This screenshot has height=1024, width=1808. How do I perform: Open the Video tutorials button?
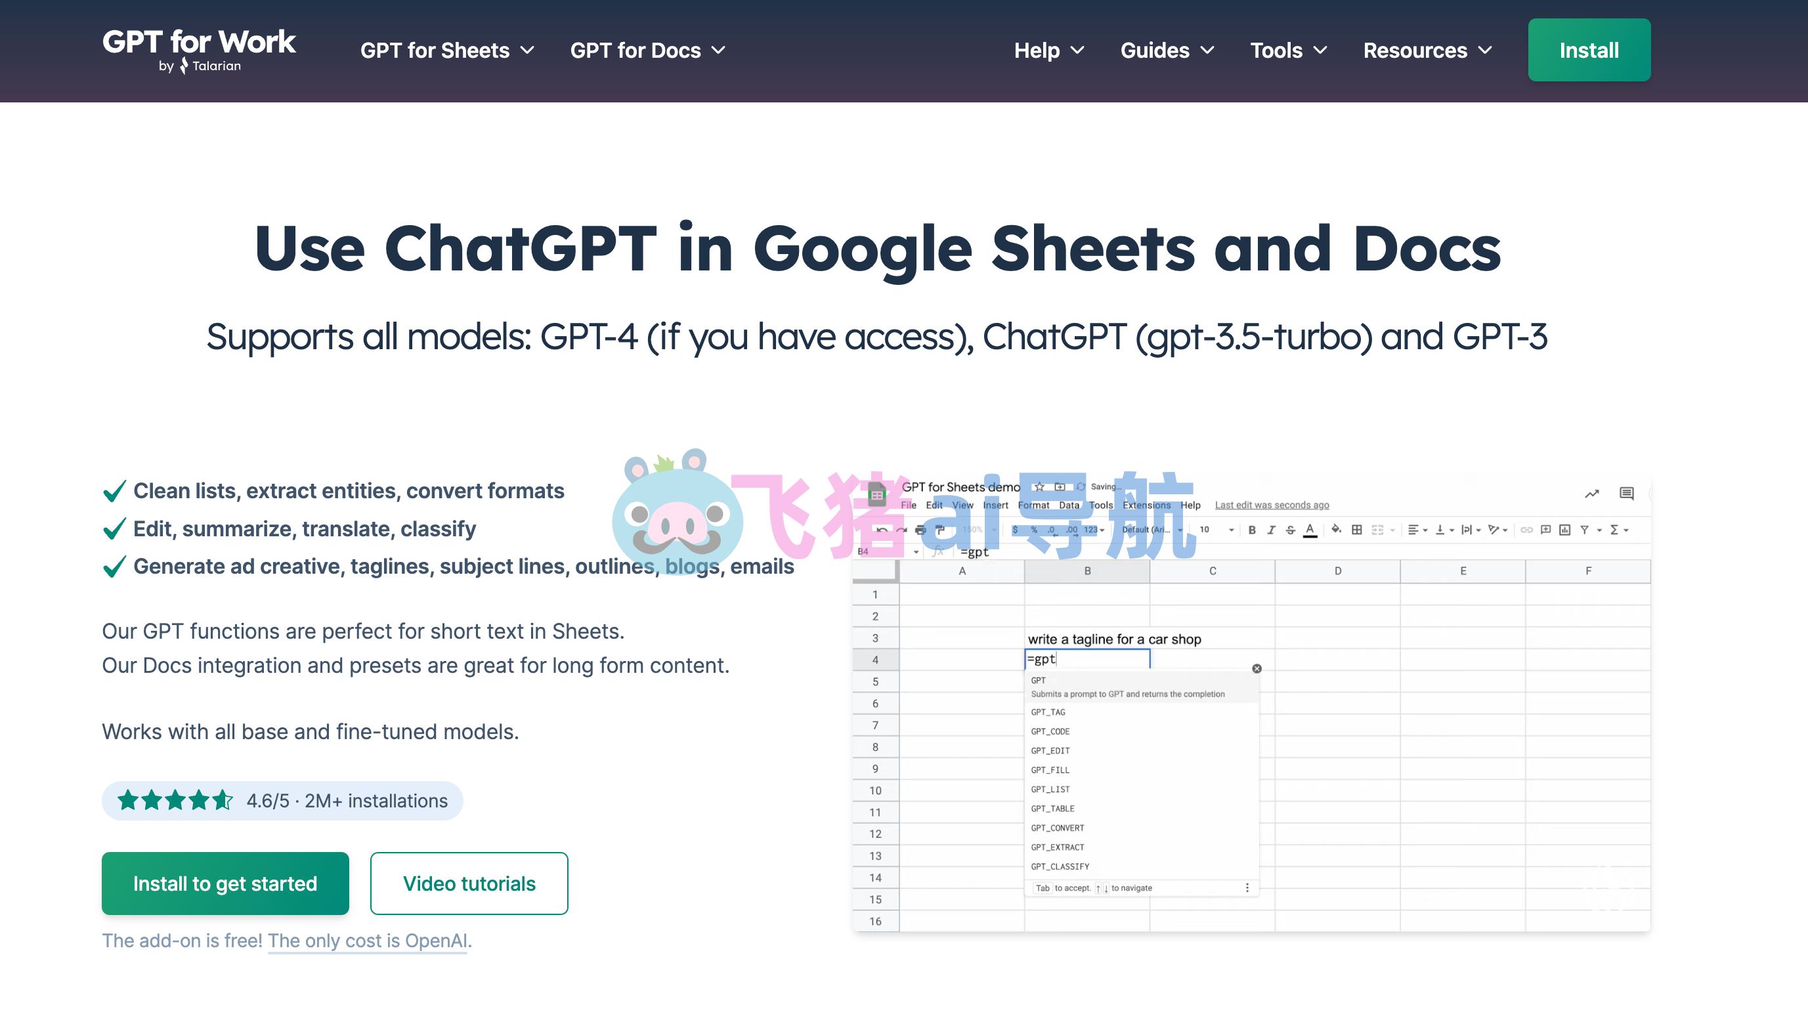[x=469, y=884]
